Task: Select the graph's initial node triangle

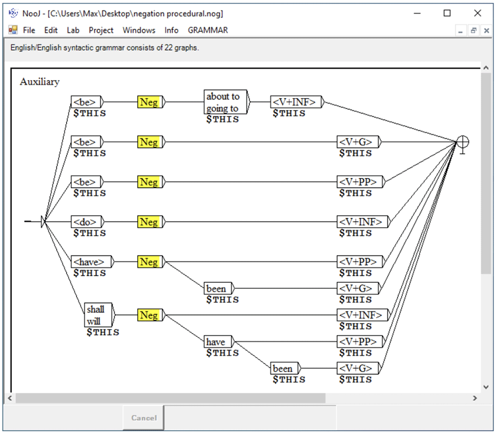Action: pos(43,222)
